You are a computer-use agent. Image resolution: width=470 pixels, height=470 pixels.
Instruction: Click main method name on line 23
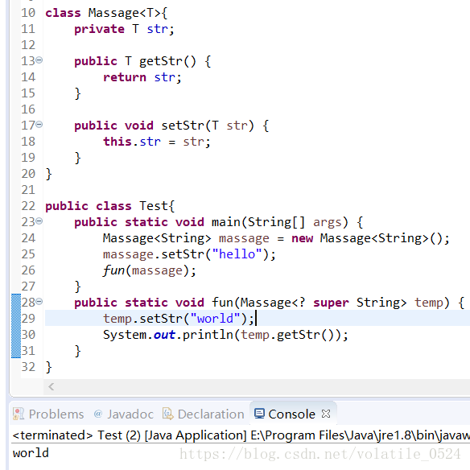click(226, 222)
